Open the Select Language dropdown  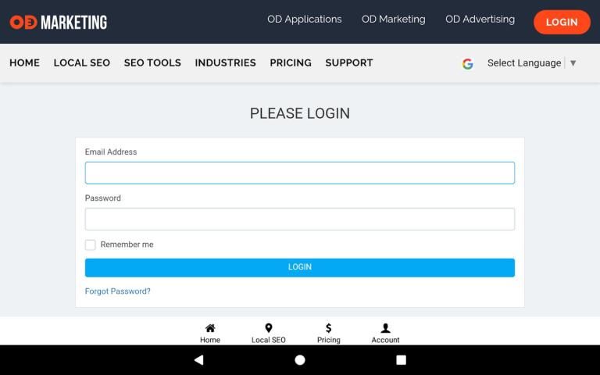click(x=531, y=63)
